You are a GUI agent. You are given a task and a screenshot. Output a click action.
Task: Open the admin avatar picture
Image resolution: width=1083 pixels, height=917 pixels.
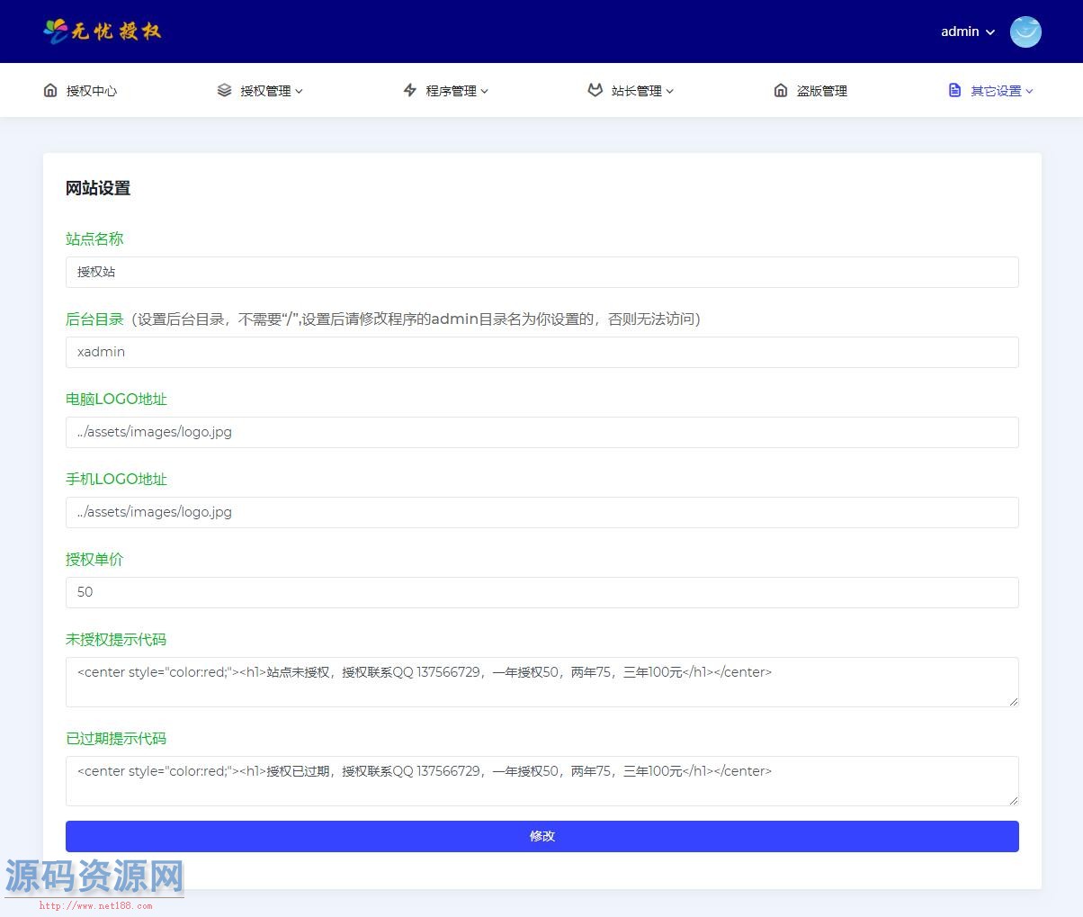(1025, 31)
